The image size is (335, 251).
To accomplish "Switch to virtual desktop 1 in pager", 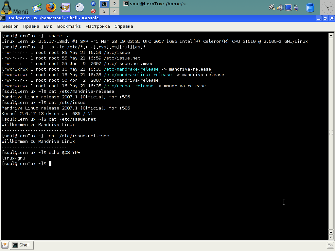I will [x=104, y=4].
